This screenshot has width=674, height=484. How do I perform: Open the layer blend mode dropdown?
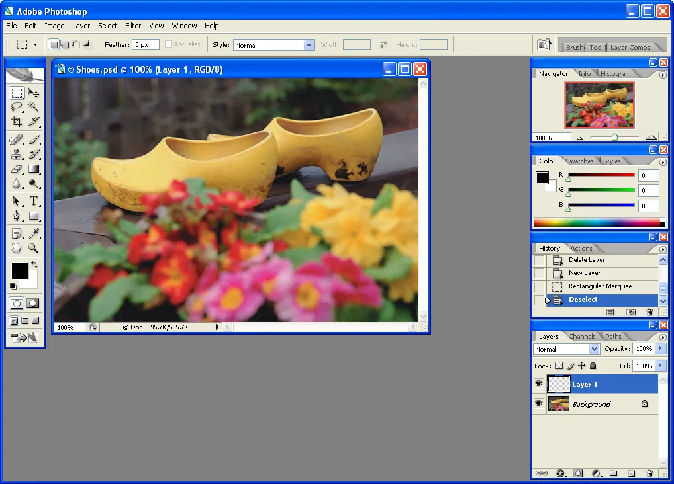pos(593,349)
